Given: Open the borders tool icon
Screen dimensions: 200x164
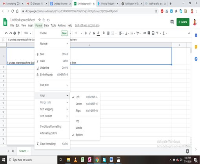Looking at the screenshot, I should (108, 33).
